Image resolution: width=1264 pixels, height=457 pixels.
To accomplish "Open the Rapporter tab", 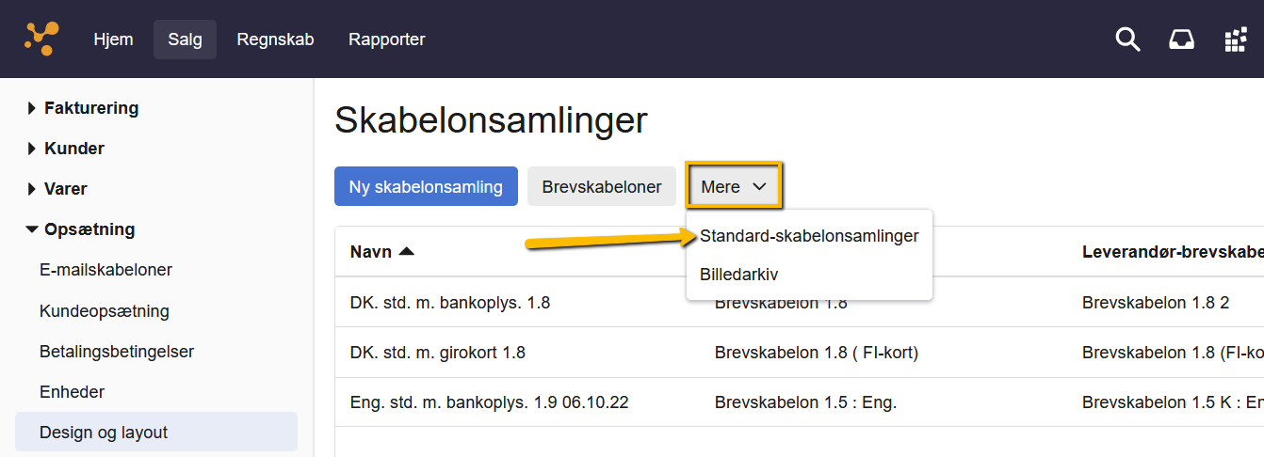I will point(386,39).
